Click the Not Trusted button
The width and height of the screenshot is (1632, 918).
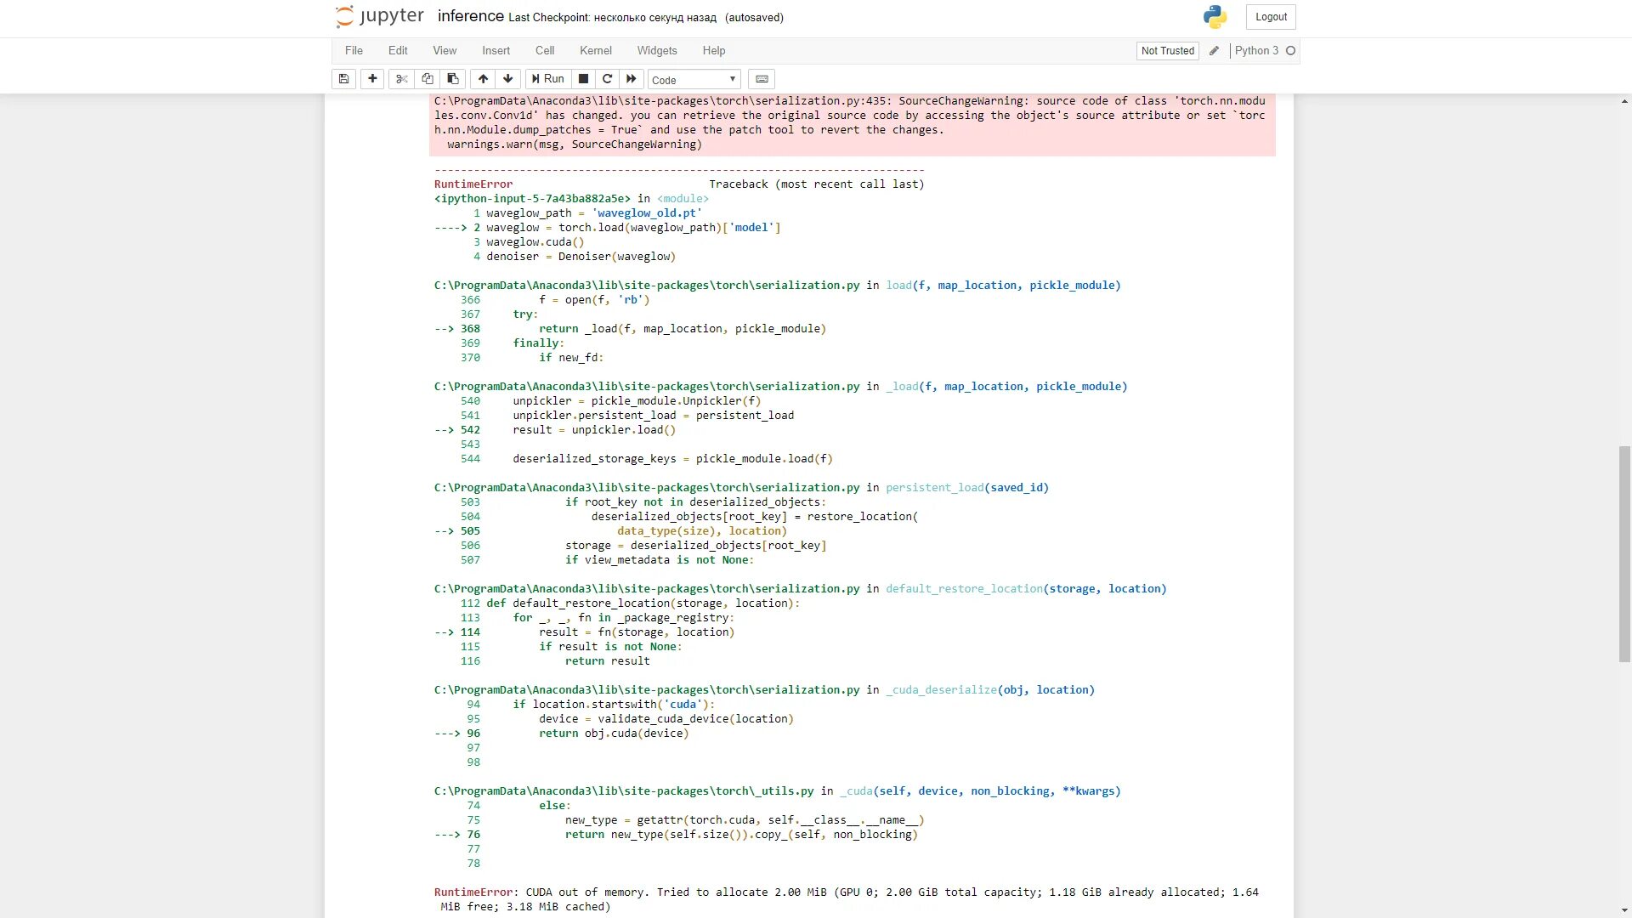(1168, 50)
